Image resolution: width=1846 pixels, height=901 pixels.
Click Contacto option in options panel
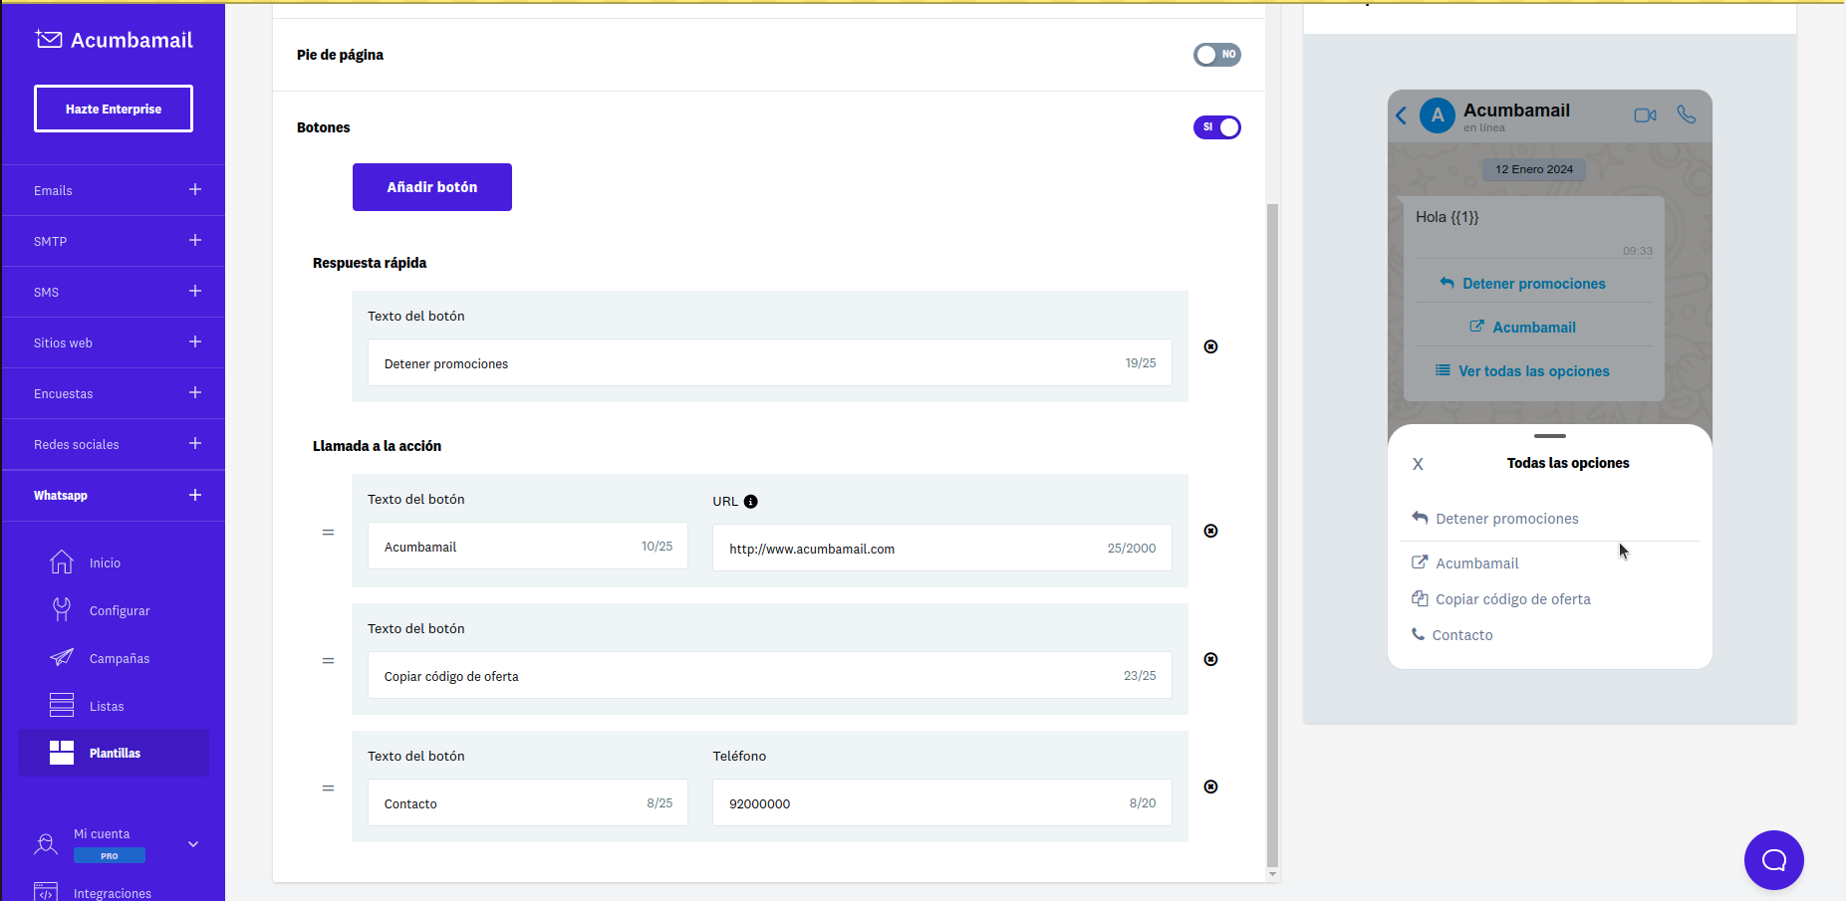pyautogui.click(x=1452, y=635)
